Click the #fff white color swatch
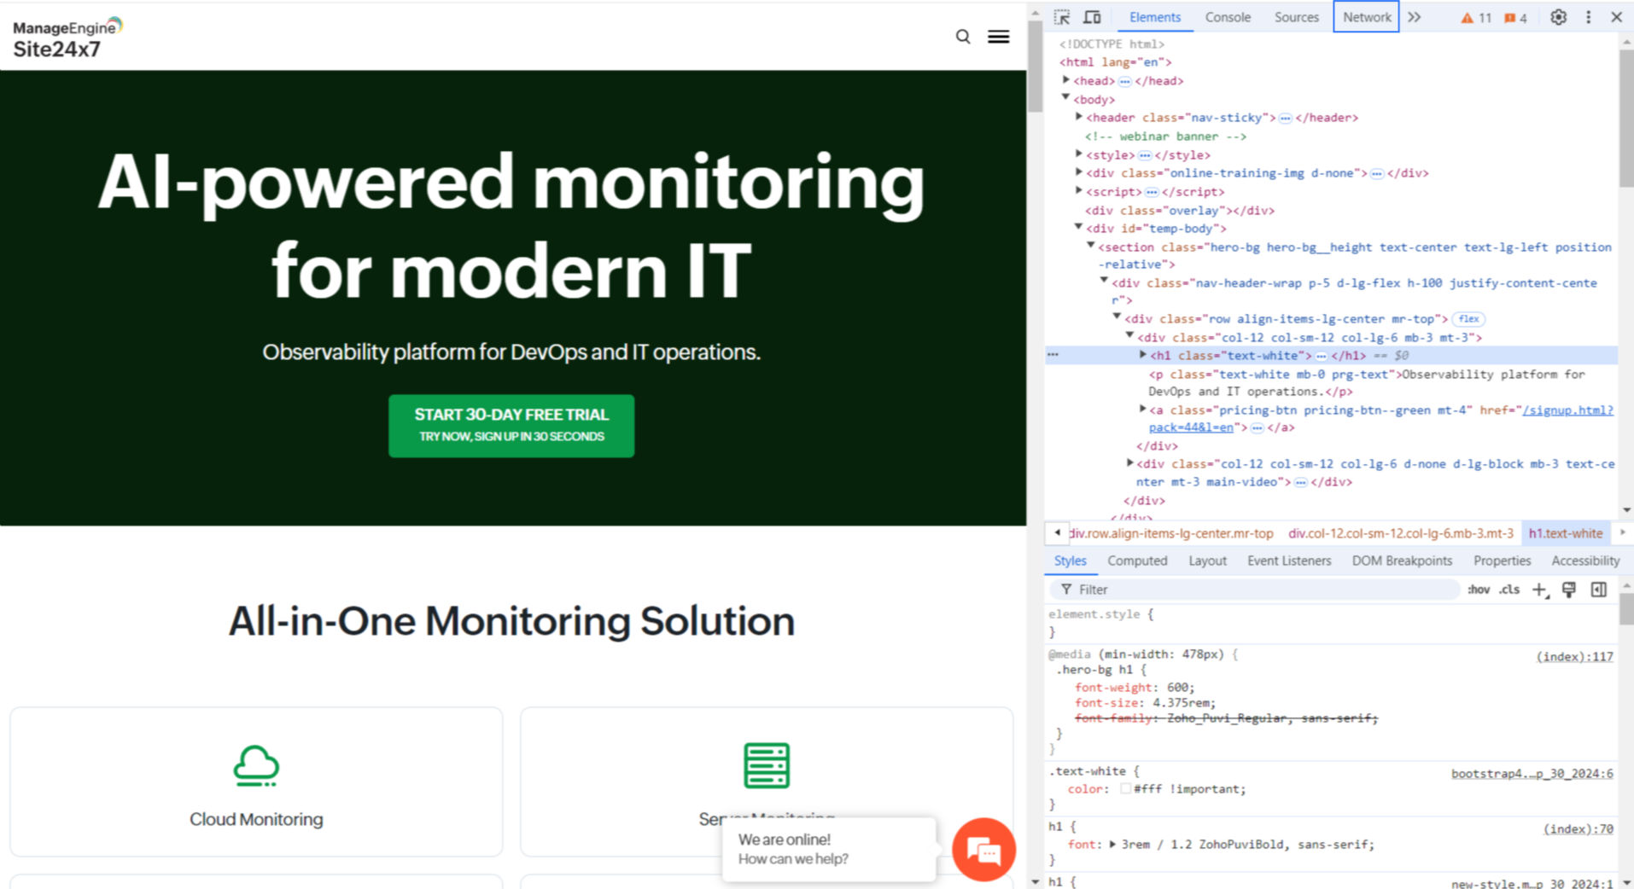 pos(1125,789)
